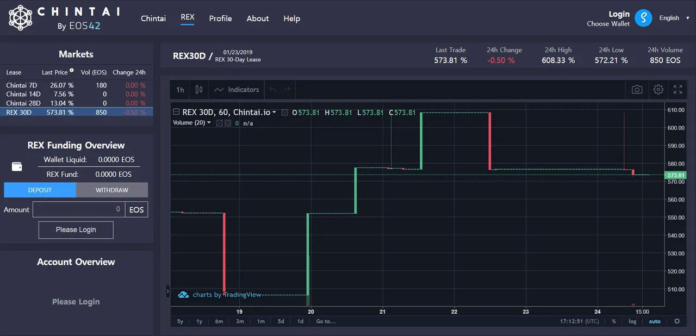Open the Chintai nav tab

click(153, 18)
